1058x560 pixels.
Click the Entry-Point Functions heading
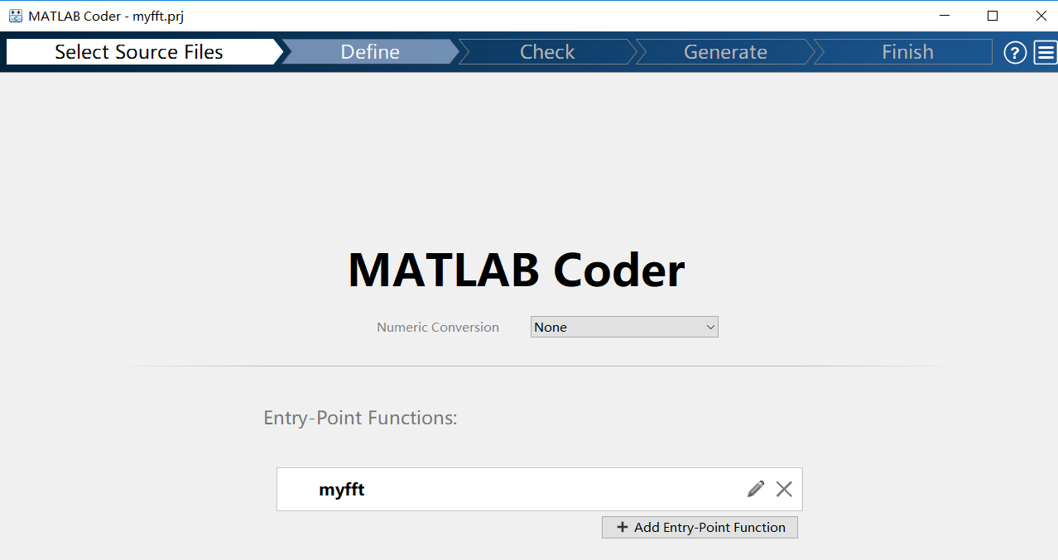360,418
